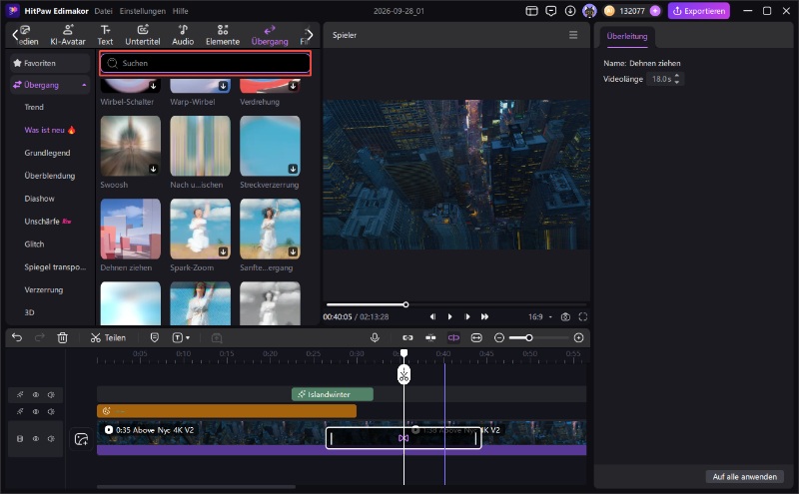Screen dimensions: 799x494
Task: Click the Suchen search field
Action: [x=205, y=63]
